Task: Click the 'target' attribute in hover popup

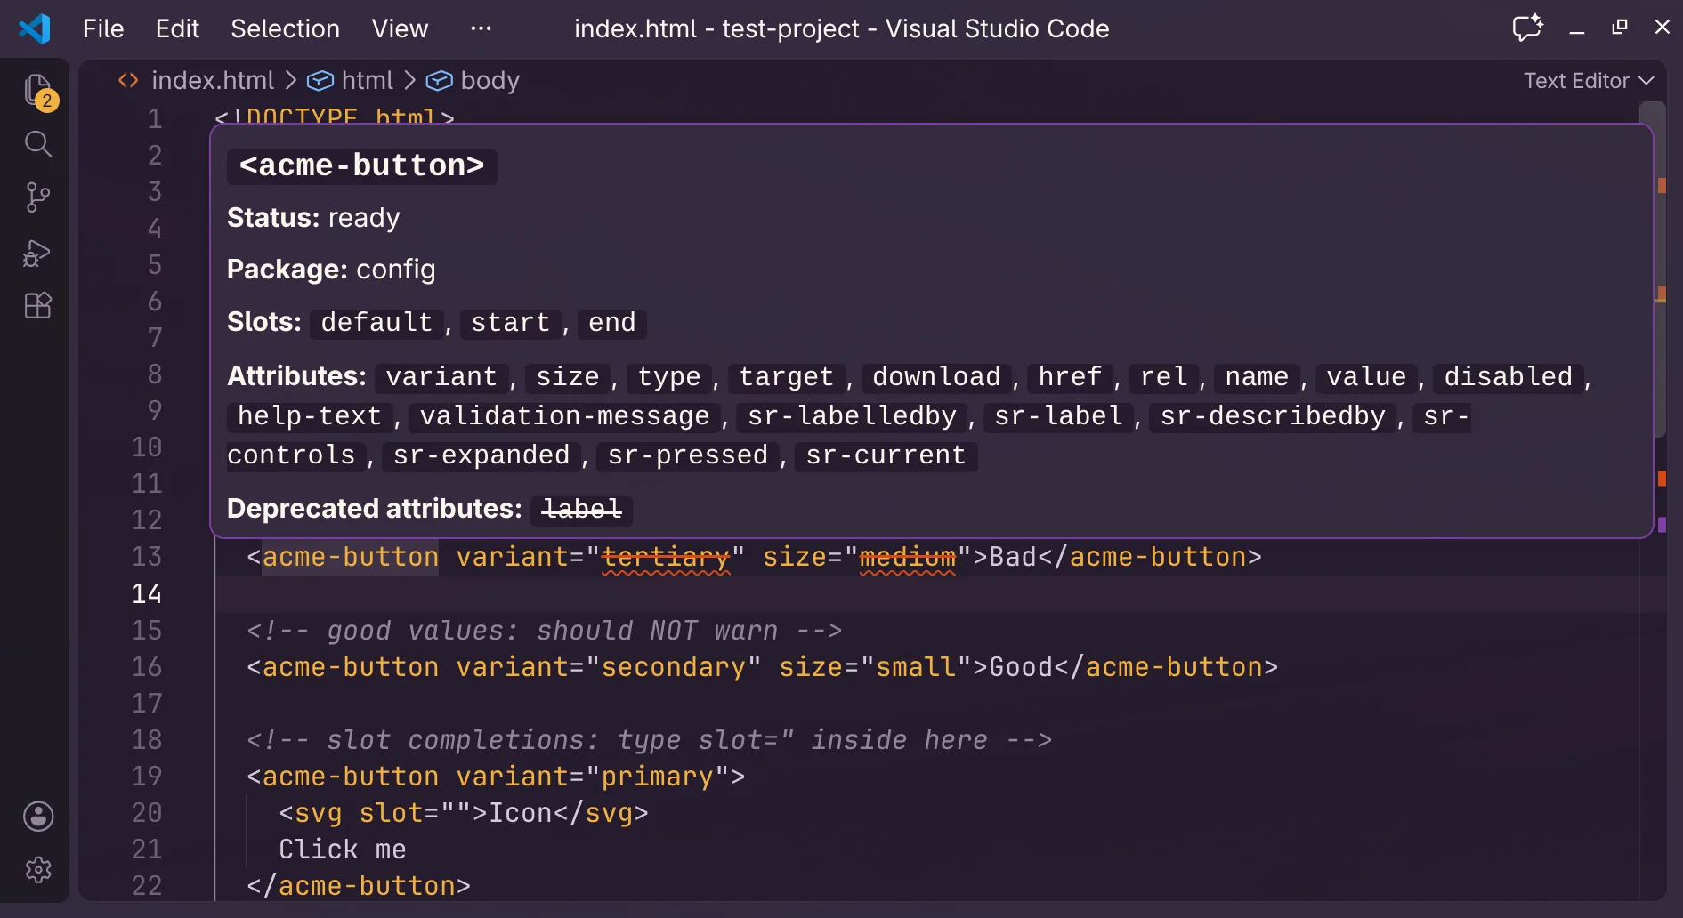Action: (787, 377)
